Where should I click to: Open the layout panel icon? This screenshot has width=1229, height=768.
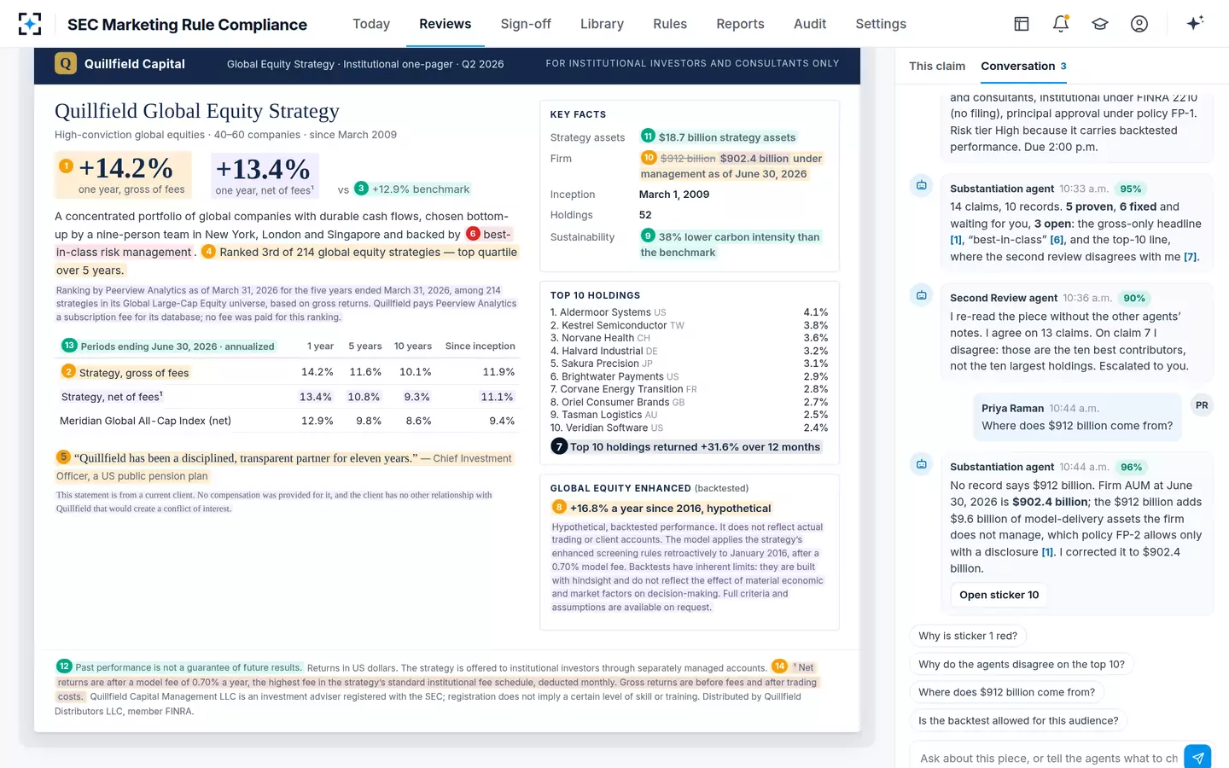(1022, 24)
